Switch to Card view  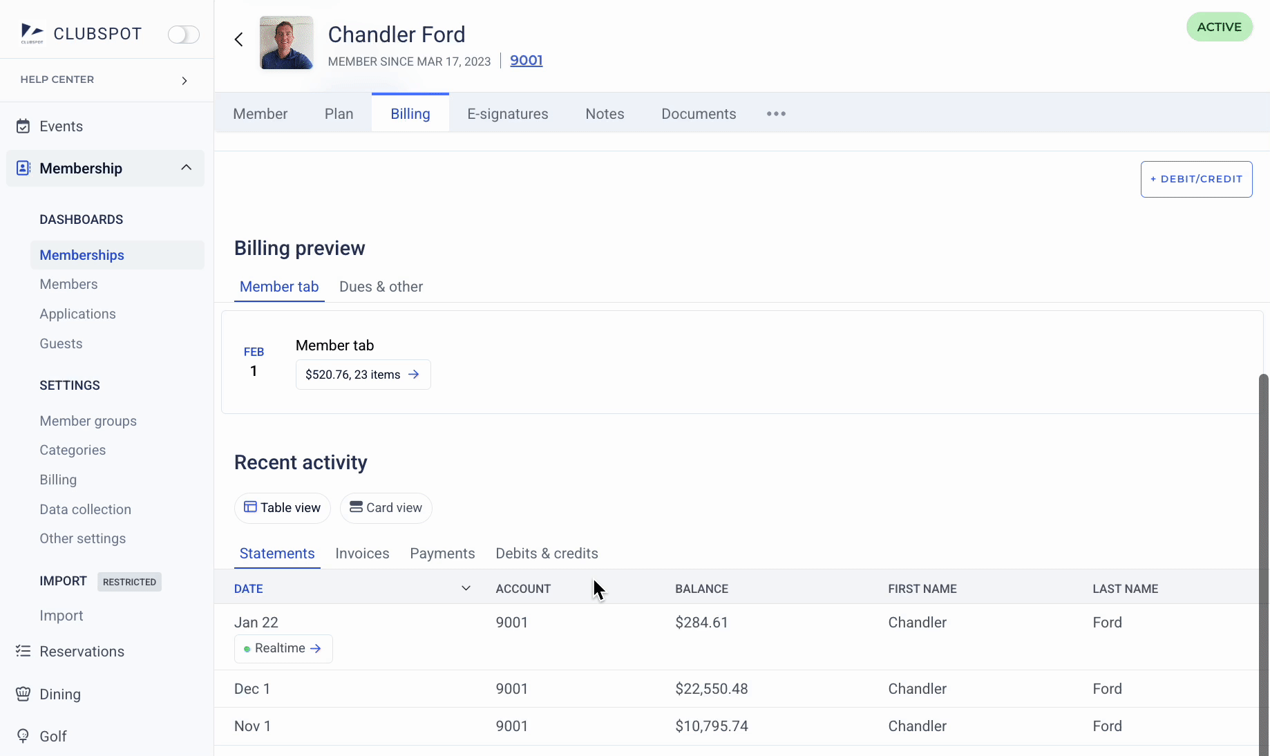(386, 508)
